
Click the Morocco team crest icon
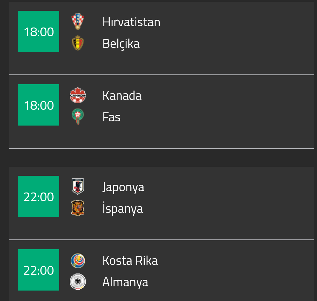(x=78, y=117)
